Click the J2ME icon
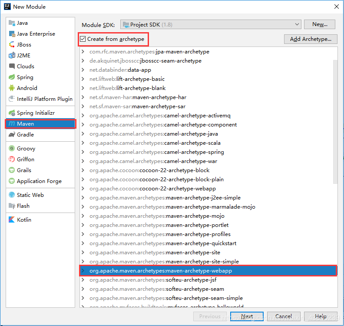The height and width of the screenshot is (326, 344). [x=12, y=55]
